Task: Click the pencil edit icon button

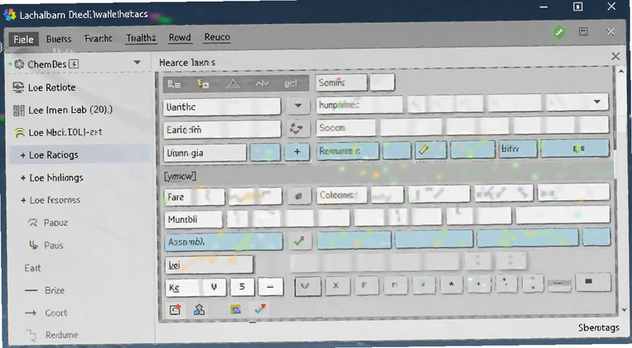Action: pyautogui.click(x=431, y=149)
